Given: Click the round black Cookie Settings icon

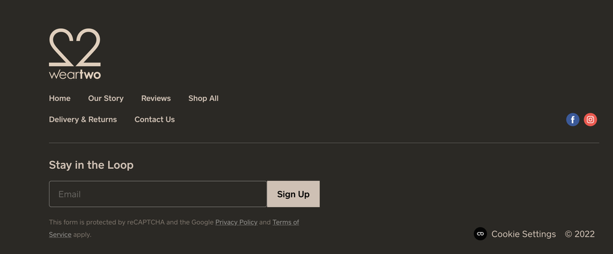Looking at the screenshot, I should 480,234.
